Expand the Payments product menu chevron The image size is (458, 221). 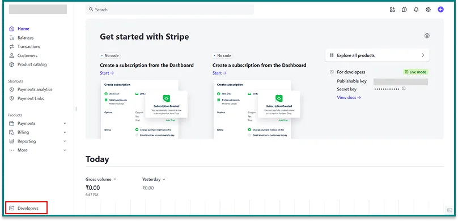pyautogui.click(x=65, y=123)
